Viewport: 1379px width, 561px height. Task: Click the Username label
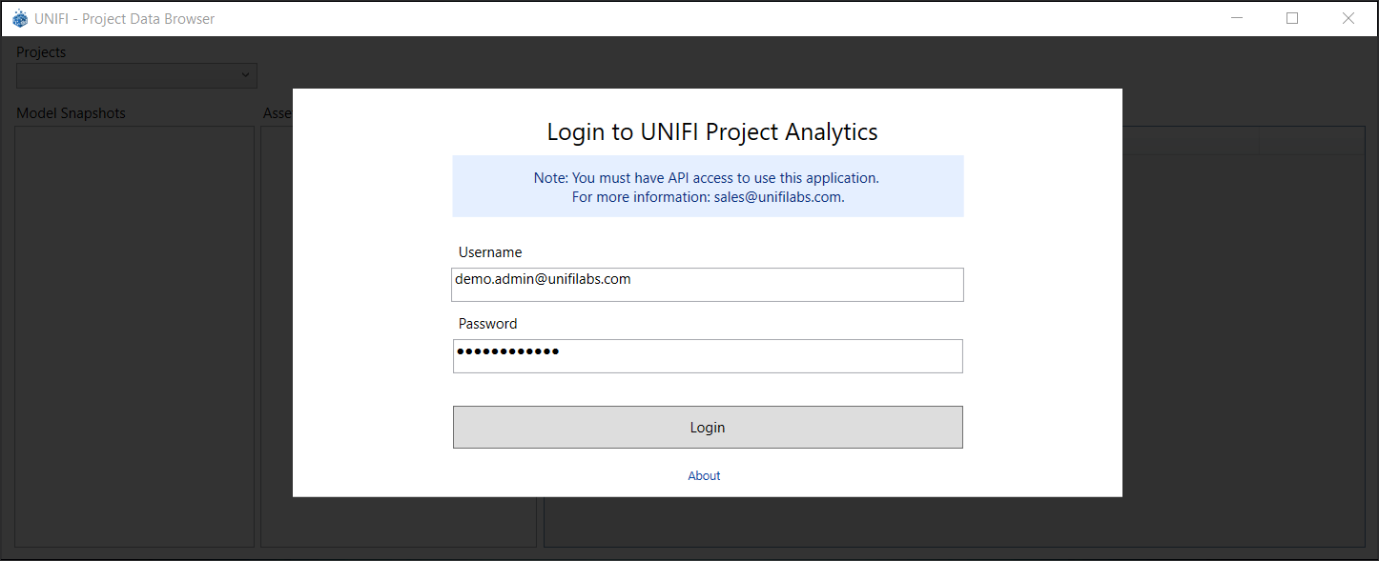coord(490,252)
